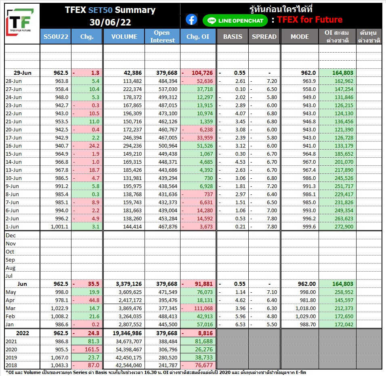Viewport: 386px width, 376px height.
Task: Click the 17-Jun row label
Action: point(14,138)
